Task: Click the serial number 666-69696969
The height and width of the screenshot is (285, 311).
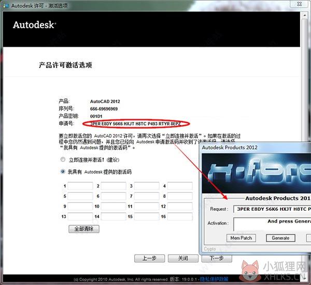Action: pos(104,109)
